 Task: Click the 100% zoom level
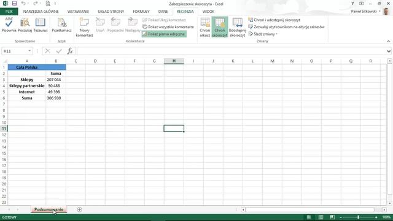pyautogui.click(x=386, y=217)
